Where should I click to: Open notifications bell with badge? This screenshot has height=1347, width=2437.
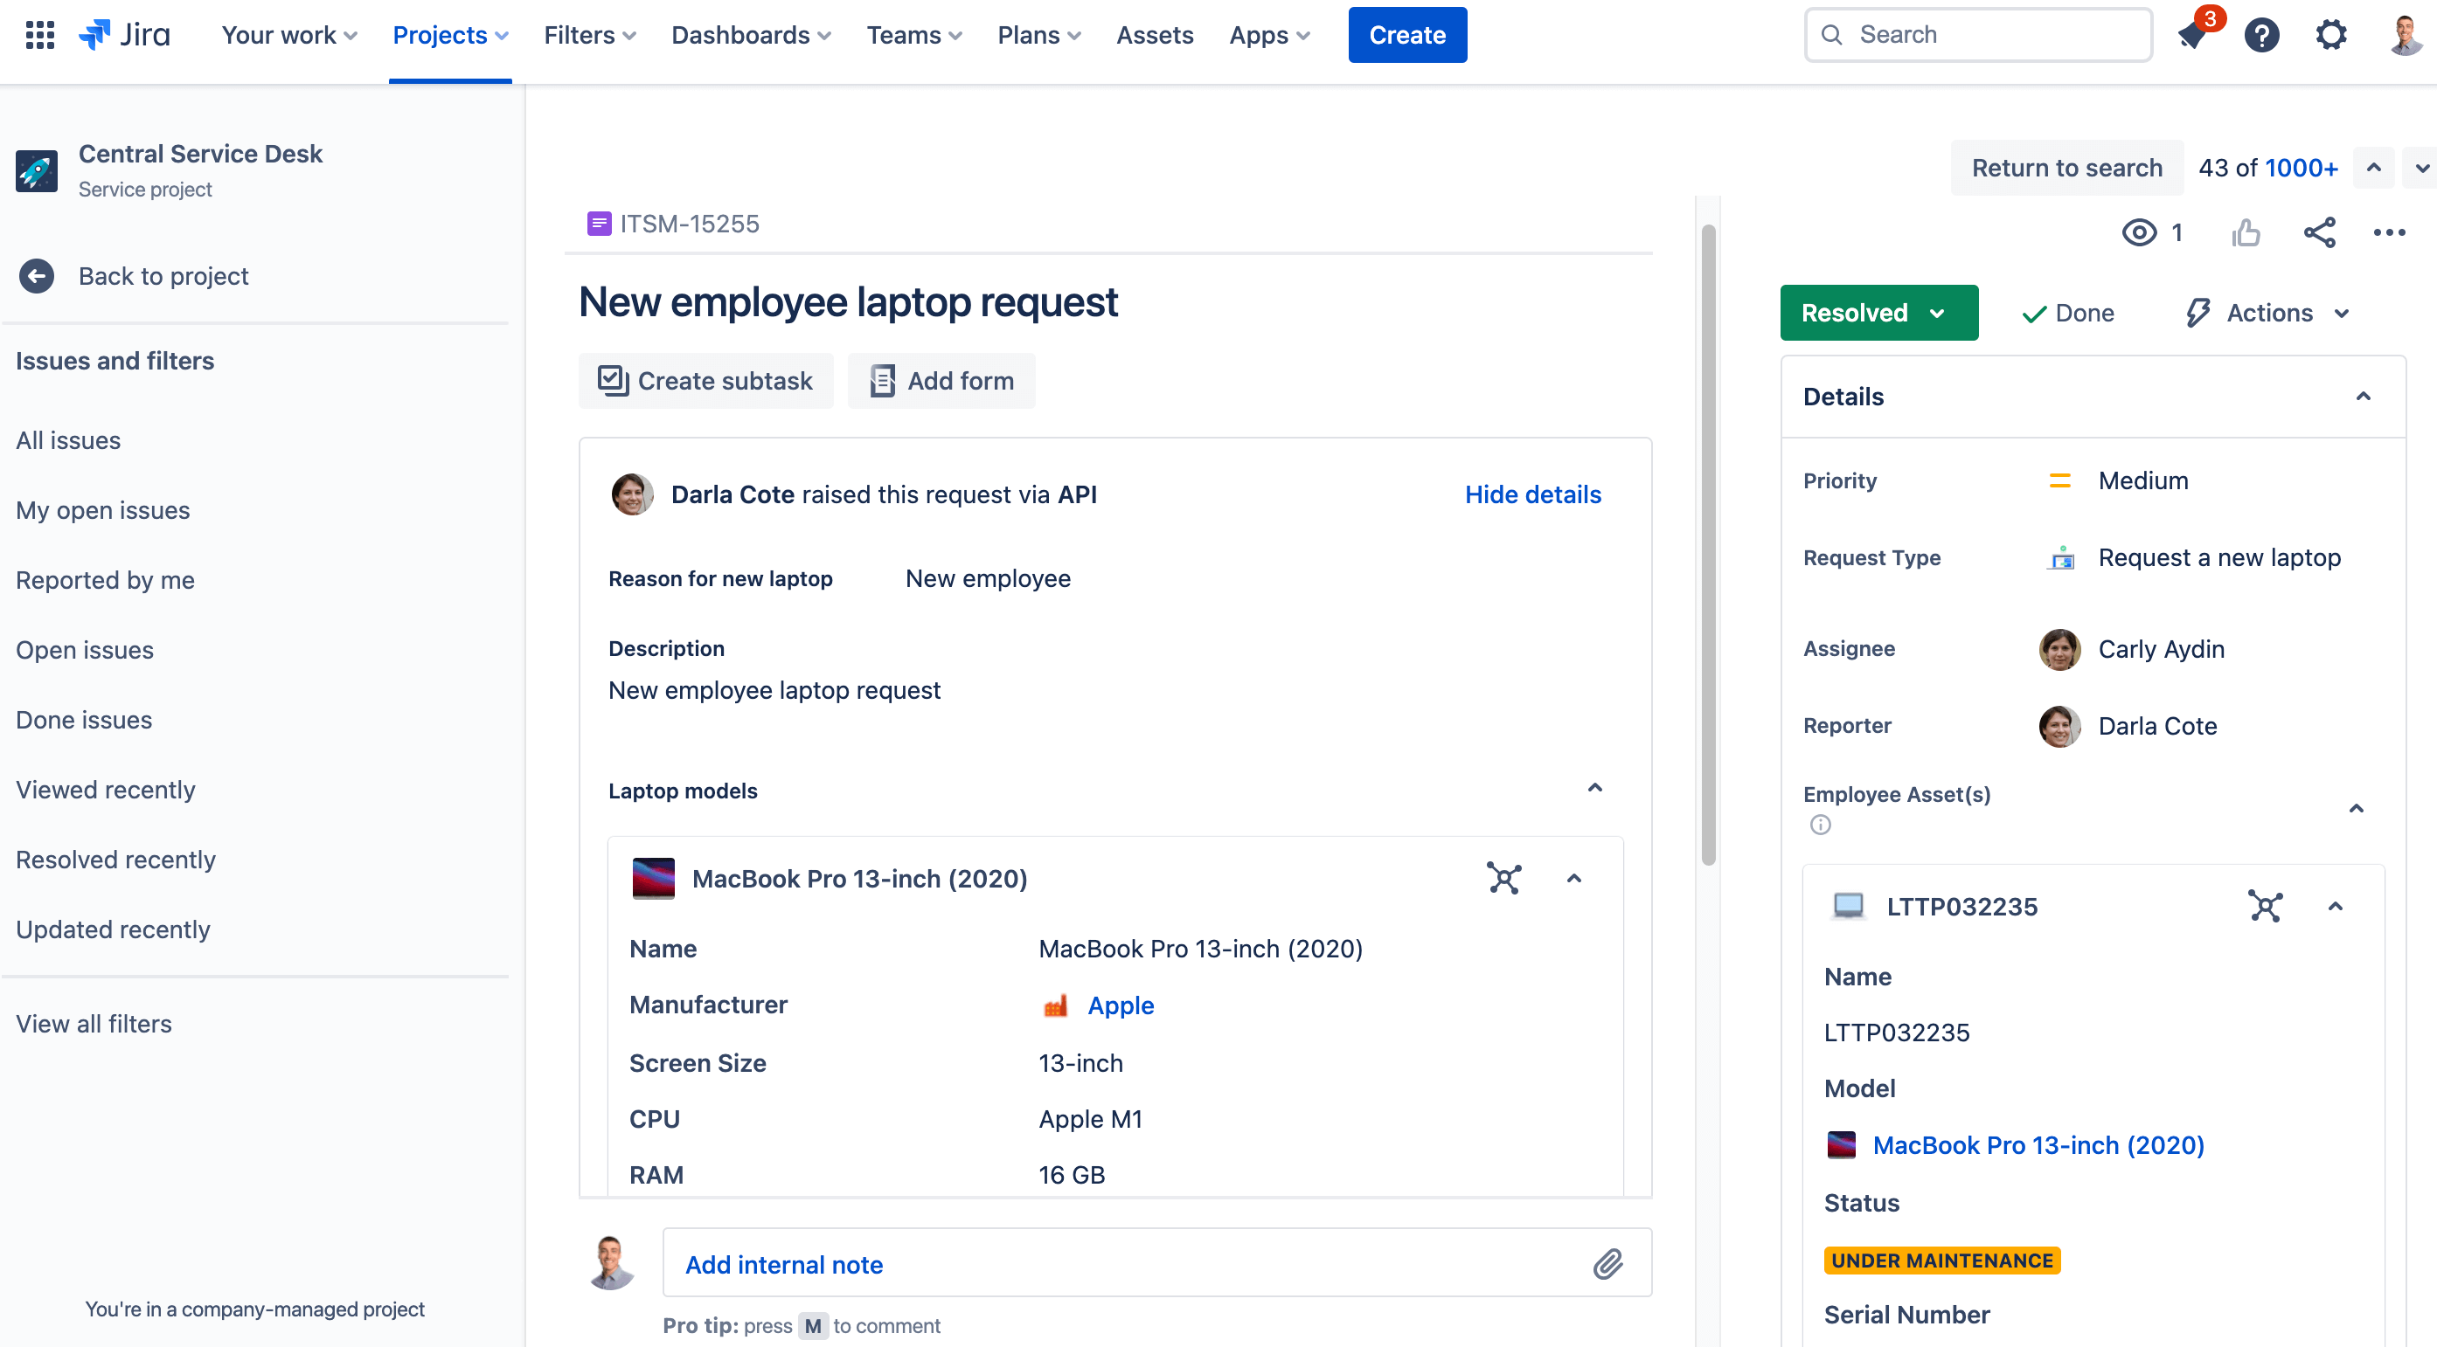tap(2193, 35)
